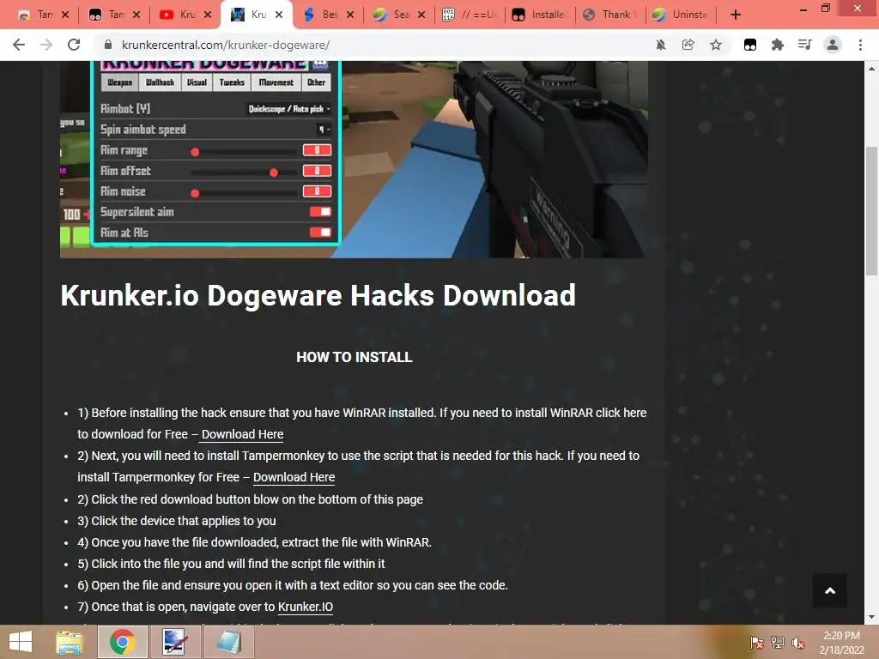Screen dimensions: 879x659
Task: Select the Weapon tab in Dogeware menu
Action: click(119, 82)
